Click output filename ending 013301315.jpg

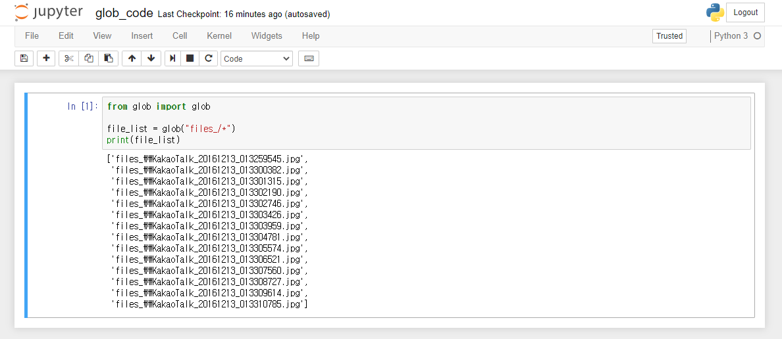[210, 181]
